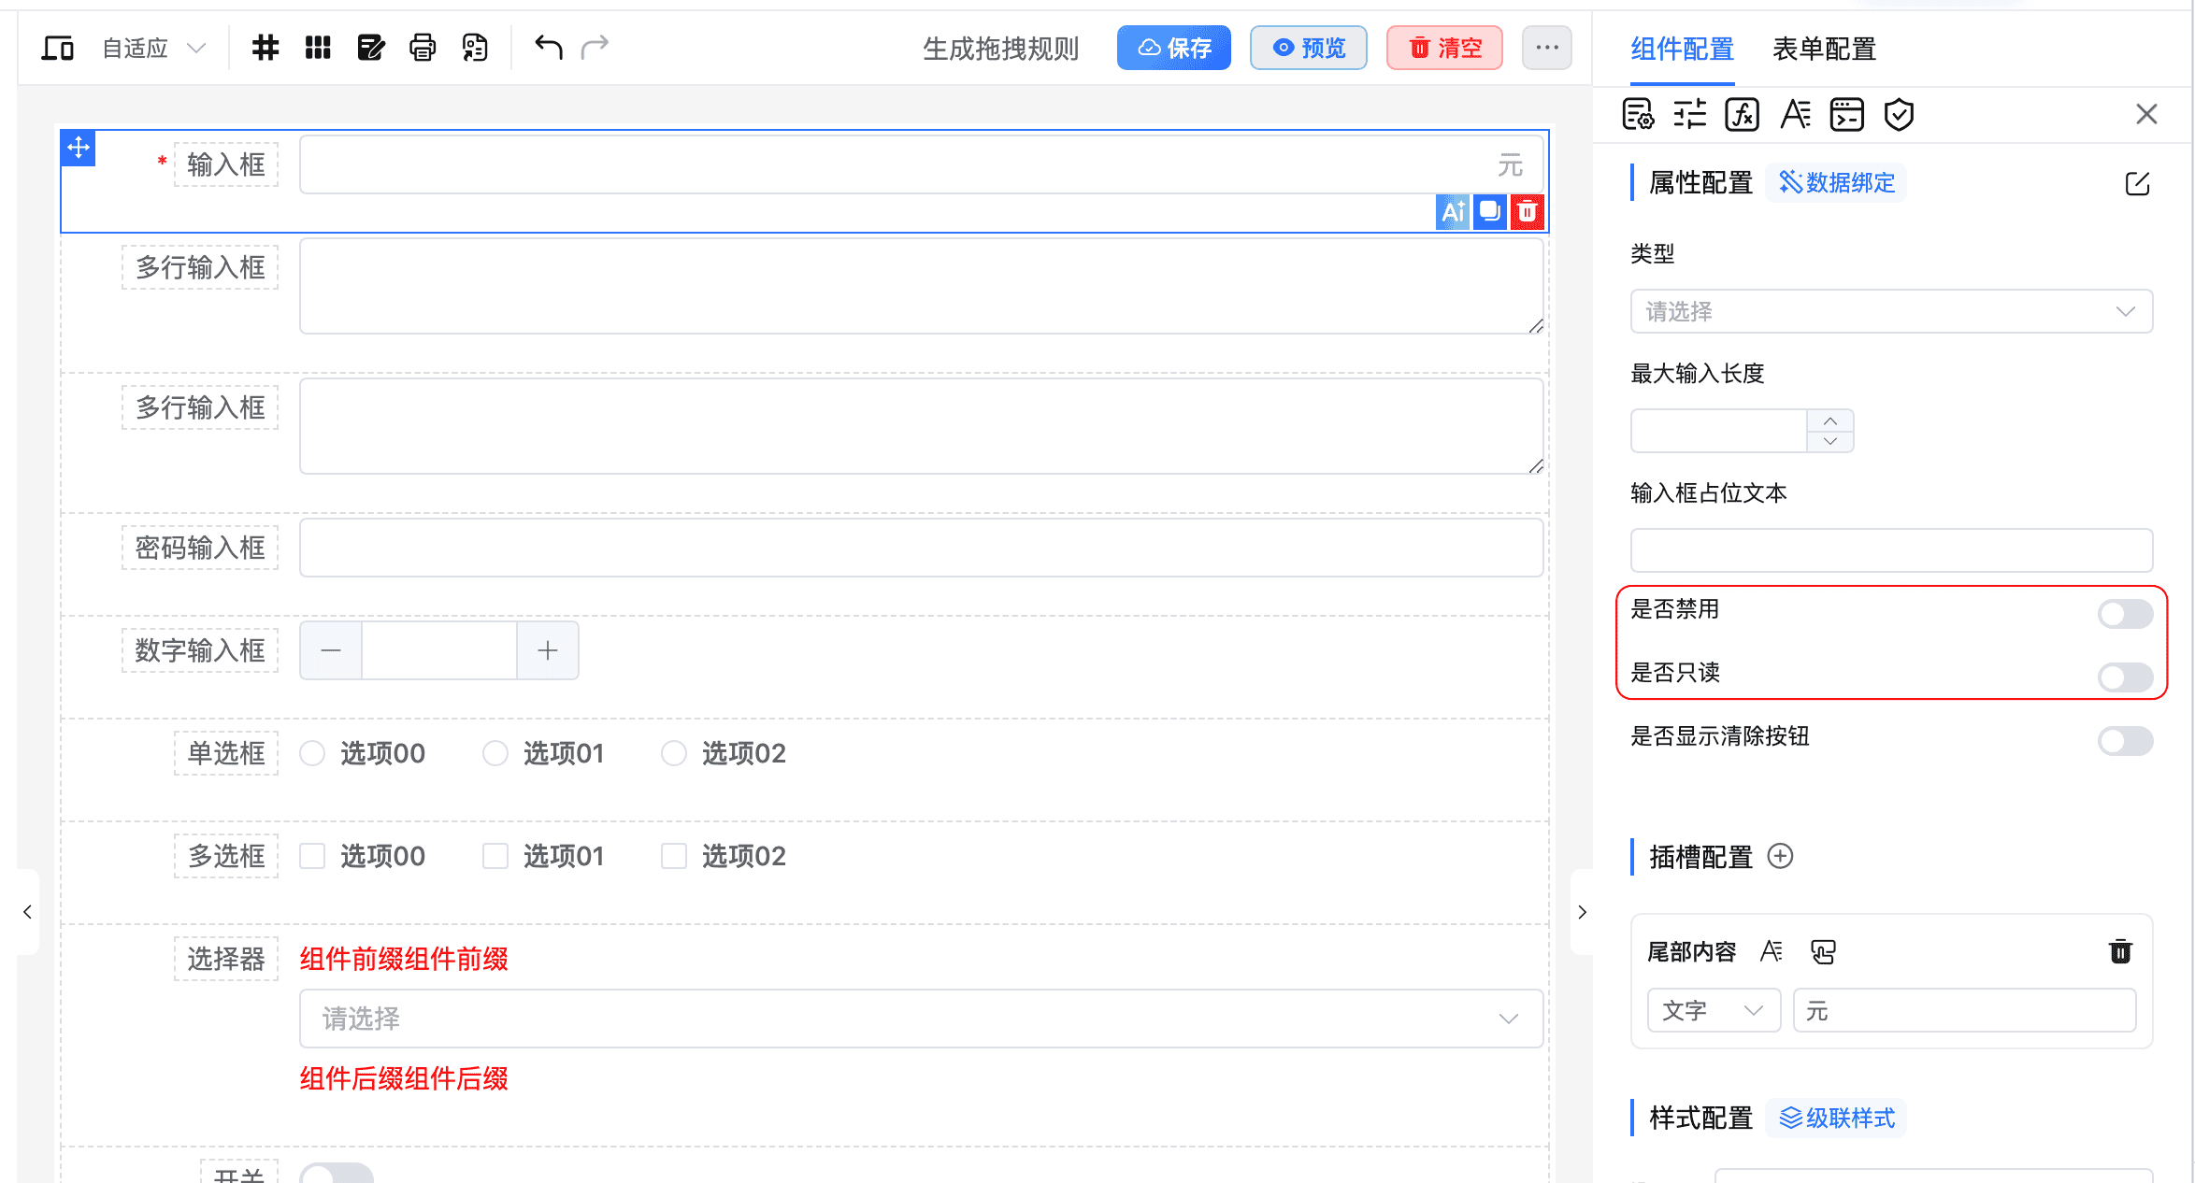Select 单选框 radio 选项02
Viewport: 2195px width, 1183px height.
(x=674, y=753)
